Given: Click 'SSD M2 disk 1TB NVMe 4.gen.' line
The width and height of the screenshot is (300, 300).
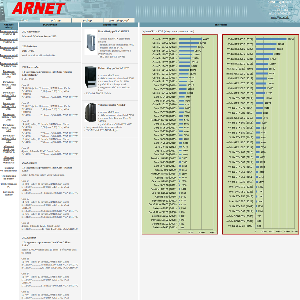Looking at the screenshot, I should tap(101, 130).
